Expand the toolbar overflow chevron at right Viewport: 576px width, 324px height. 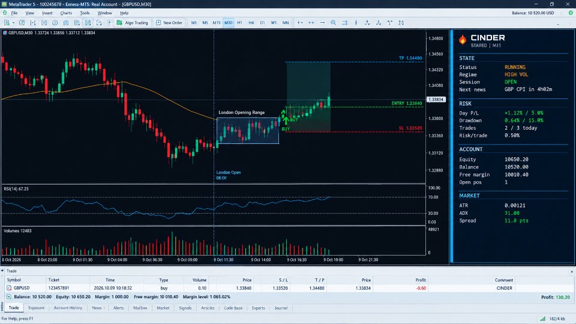pos(557,25)
